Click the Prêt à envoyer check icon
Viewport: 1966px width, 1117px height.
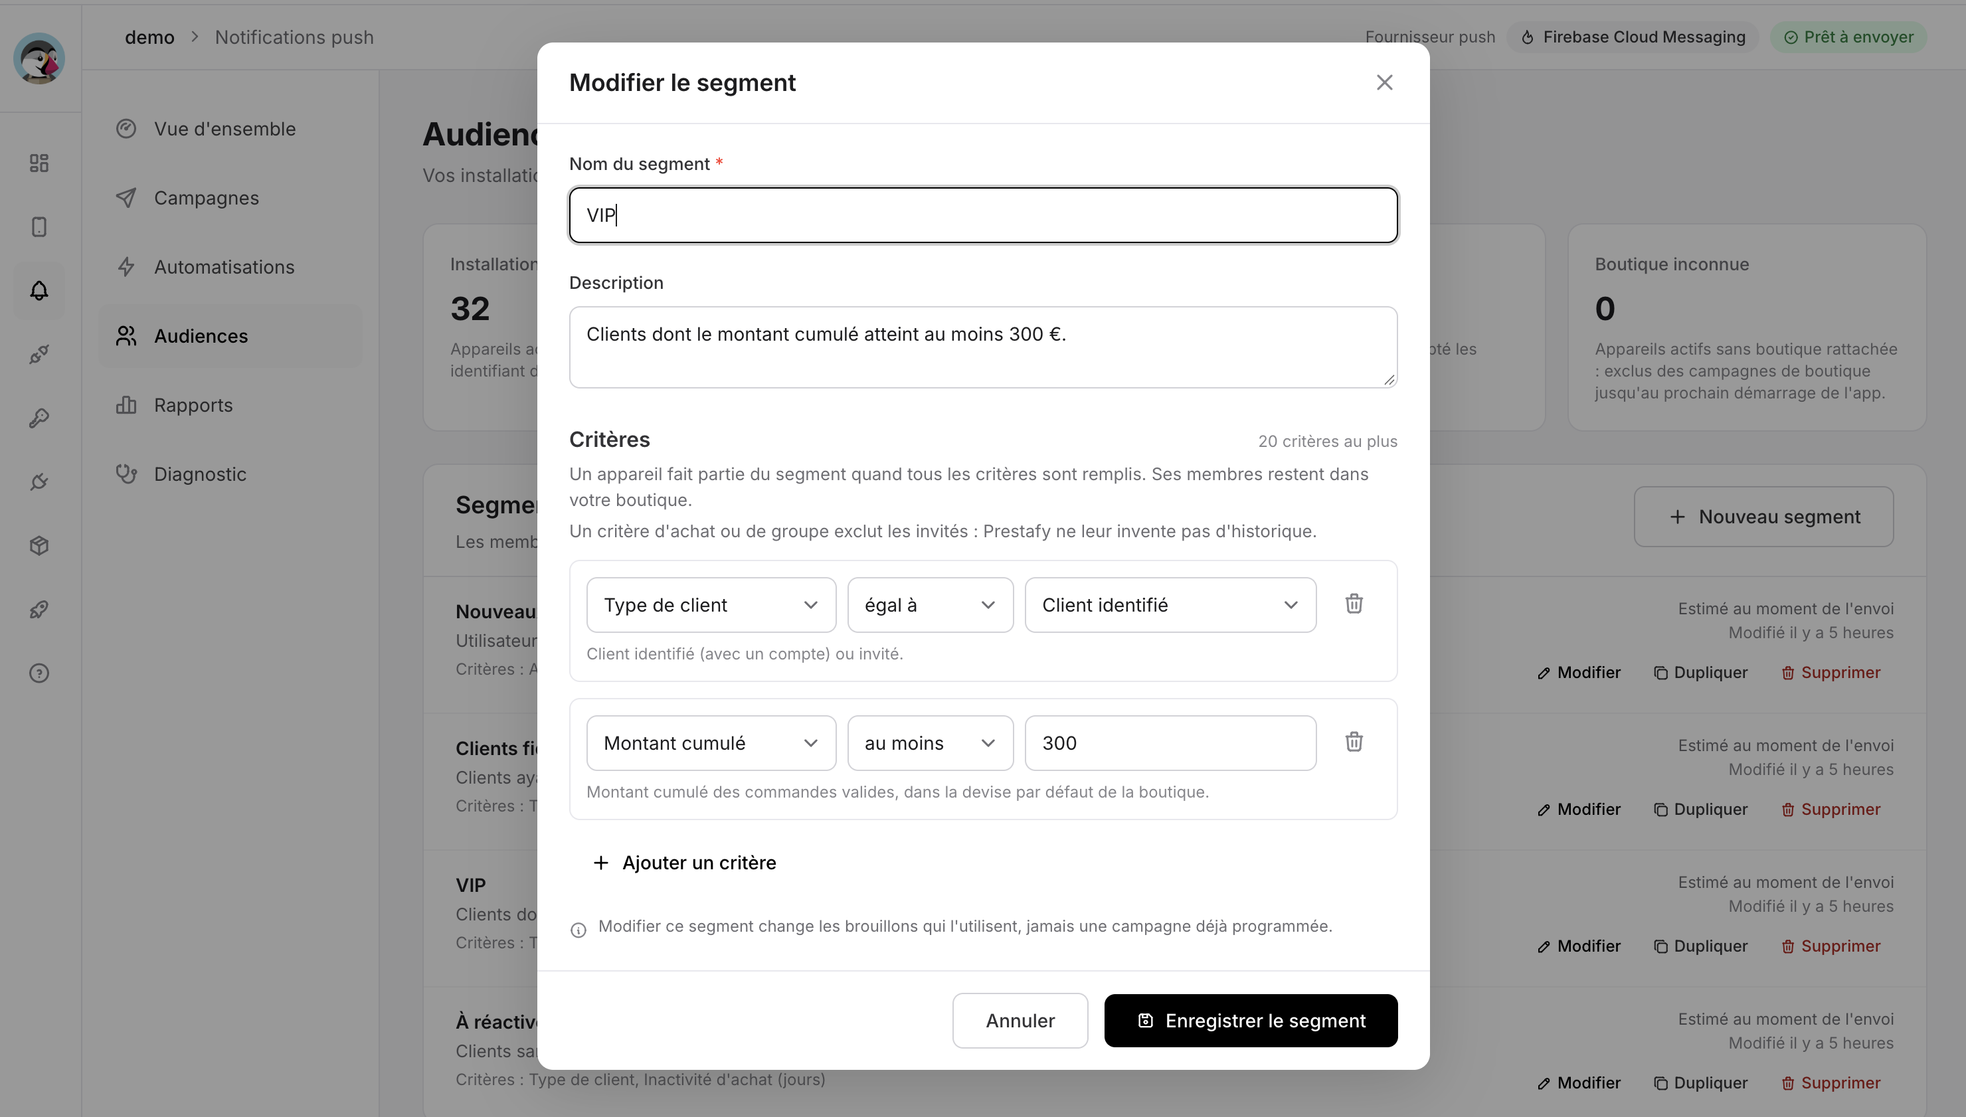[1791, 37]
